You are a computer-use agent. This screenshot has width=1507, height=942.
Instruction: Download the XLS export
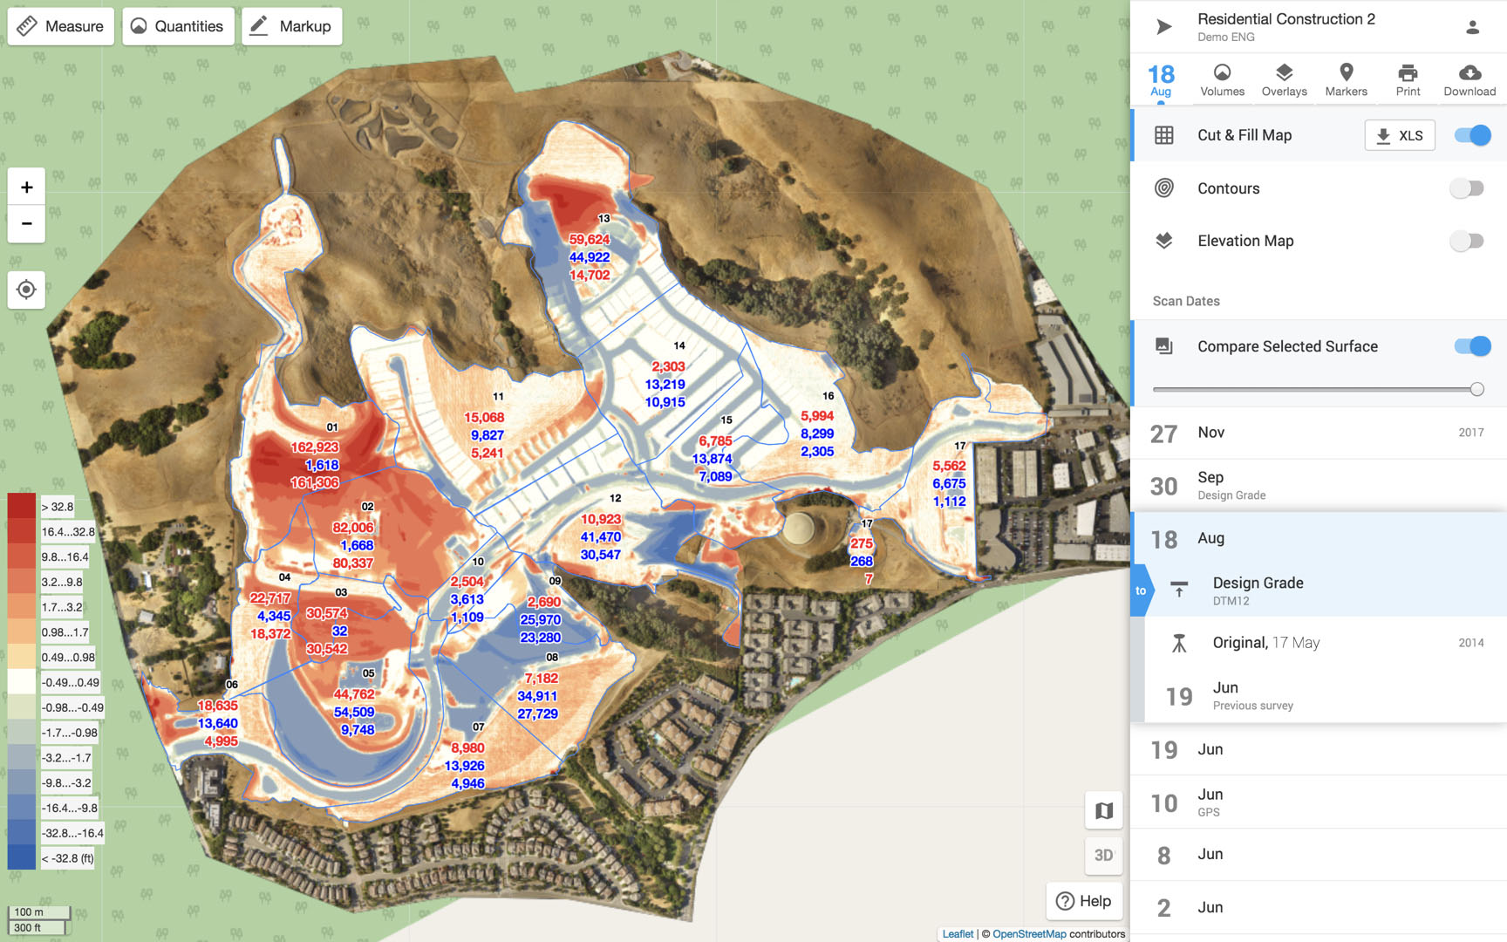(1399, 135)
